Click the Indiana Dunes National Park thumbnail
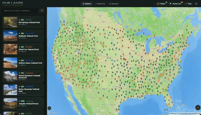The height and width of the screenshot is (115, 201). click(x=10, y=63)
